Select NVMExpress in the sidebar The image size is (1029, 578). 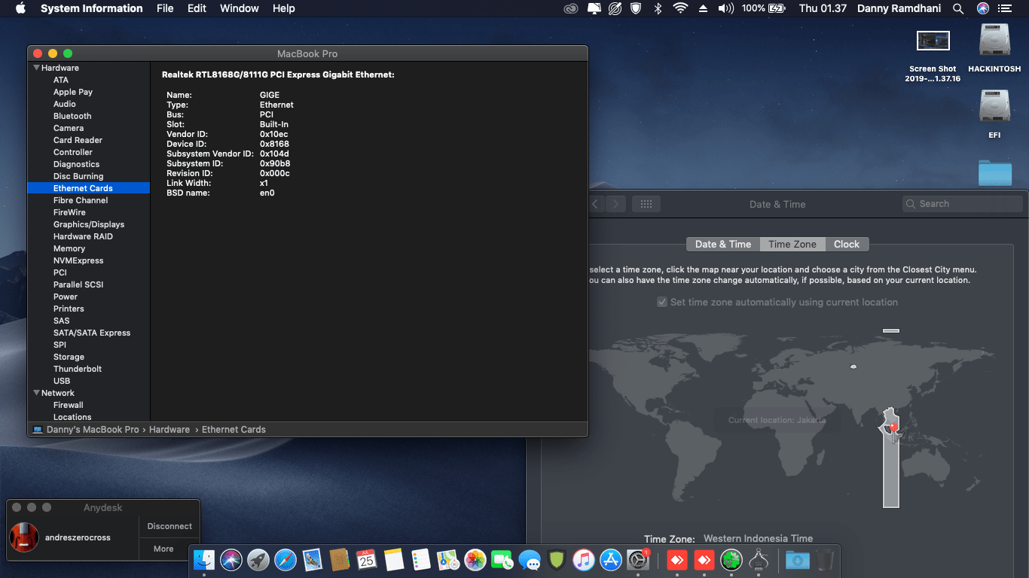point(78,260)
